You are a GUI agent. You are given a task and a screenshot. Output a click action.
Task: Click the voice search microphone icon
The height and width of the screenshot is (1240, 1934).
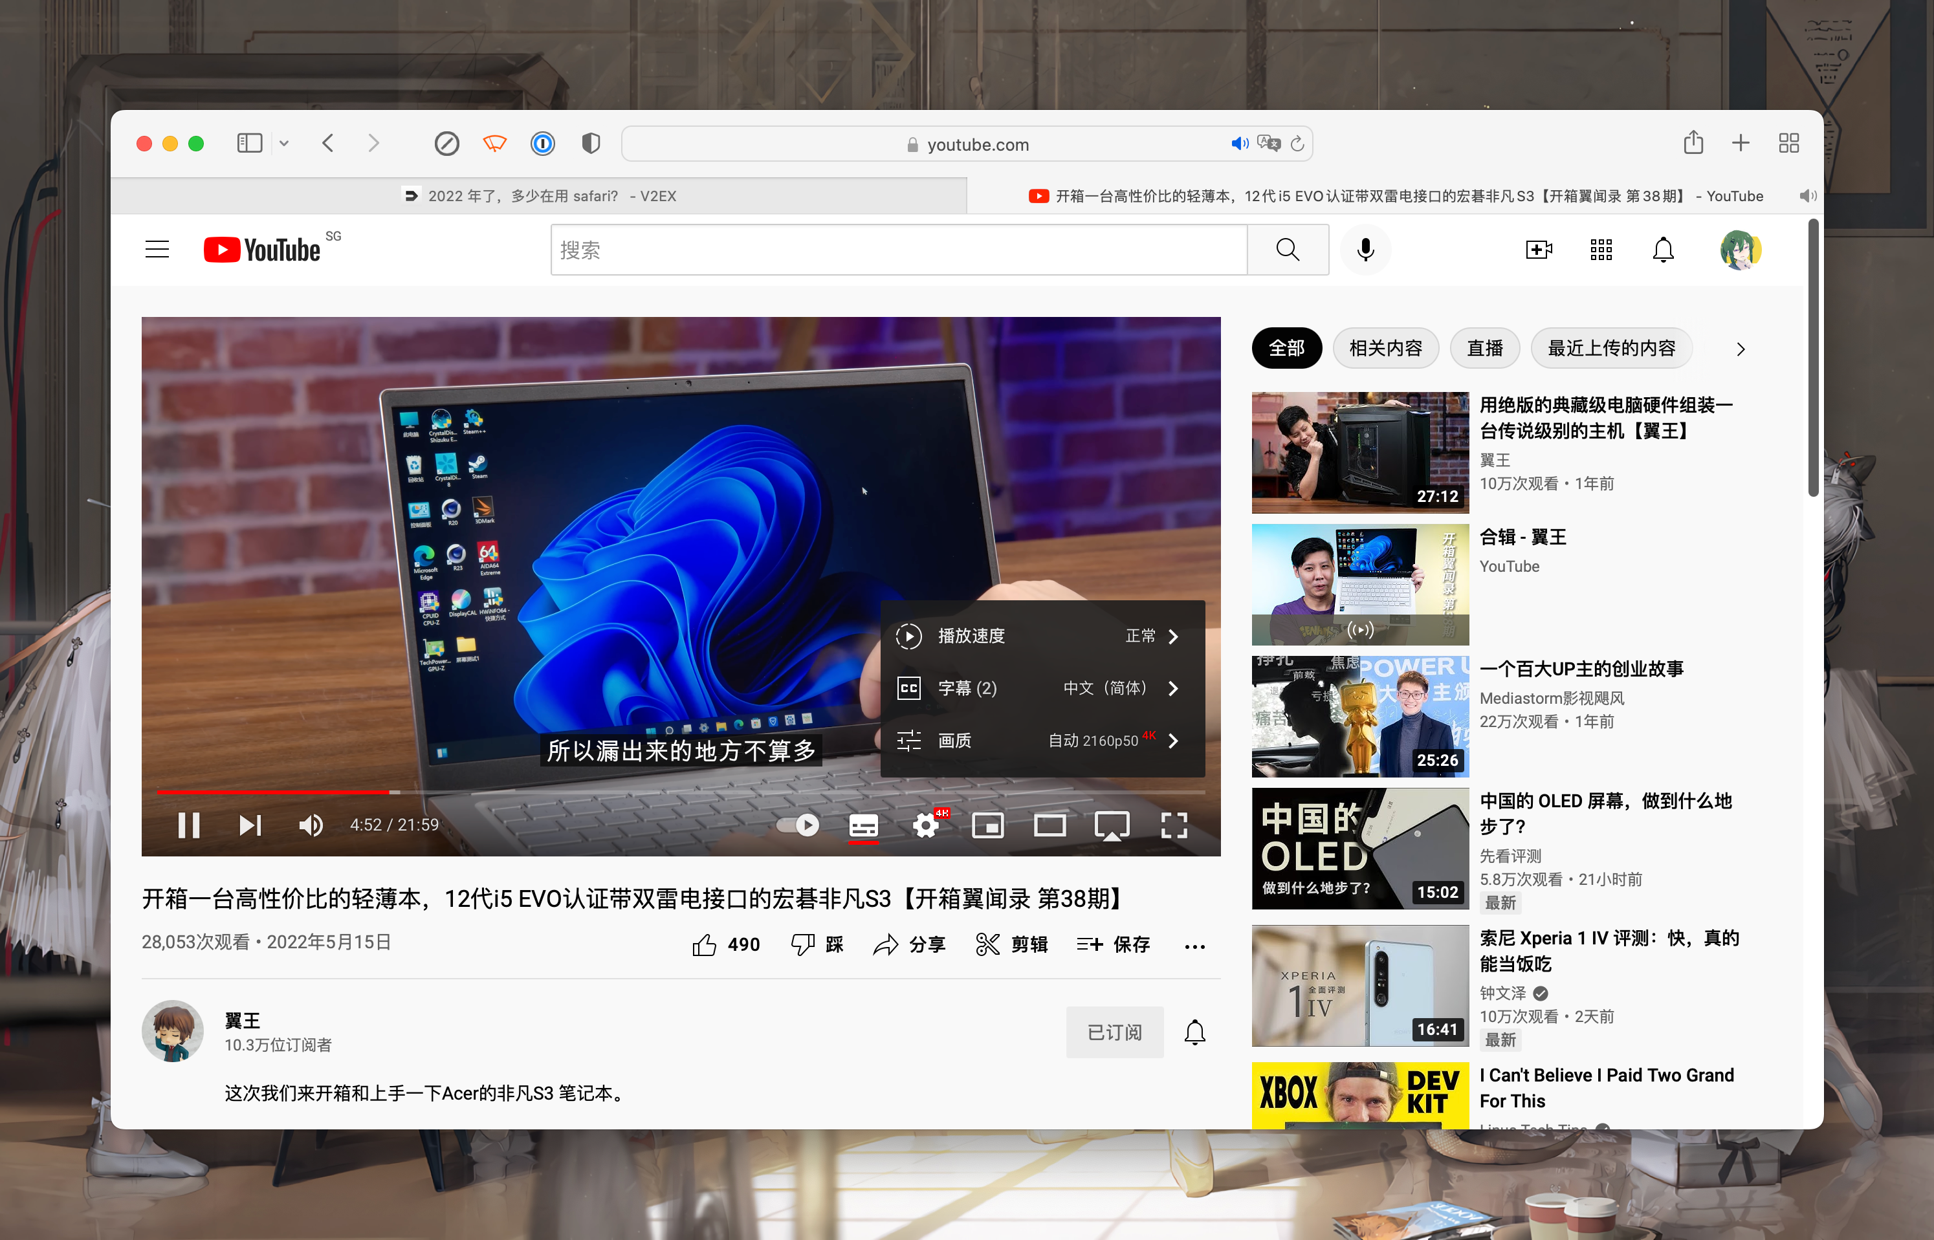[x=1365, y=250]
